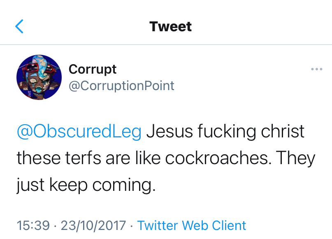332x239 pixels.
Task: Click the phrase "Jesus fucking christ"
Action: click(x=225, y=132)
